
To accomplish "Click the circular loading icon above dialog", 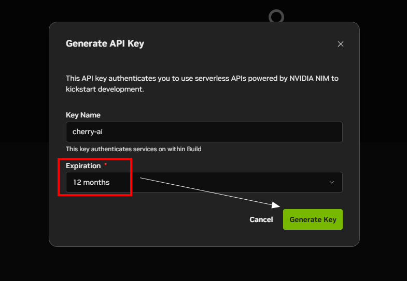I will pos(276,17).
